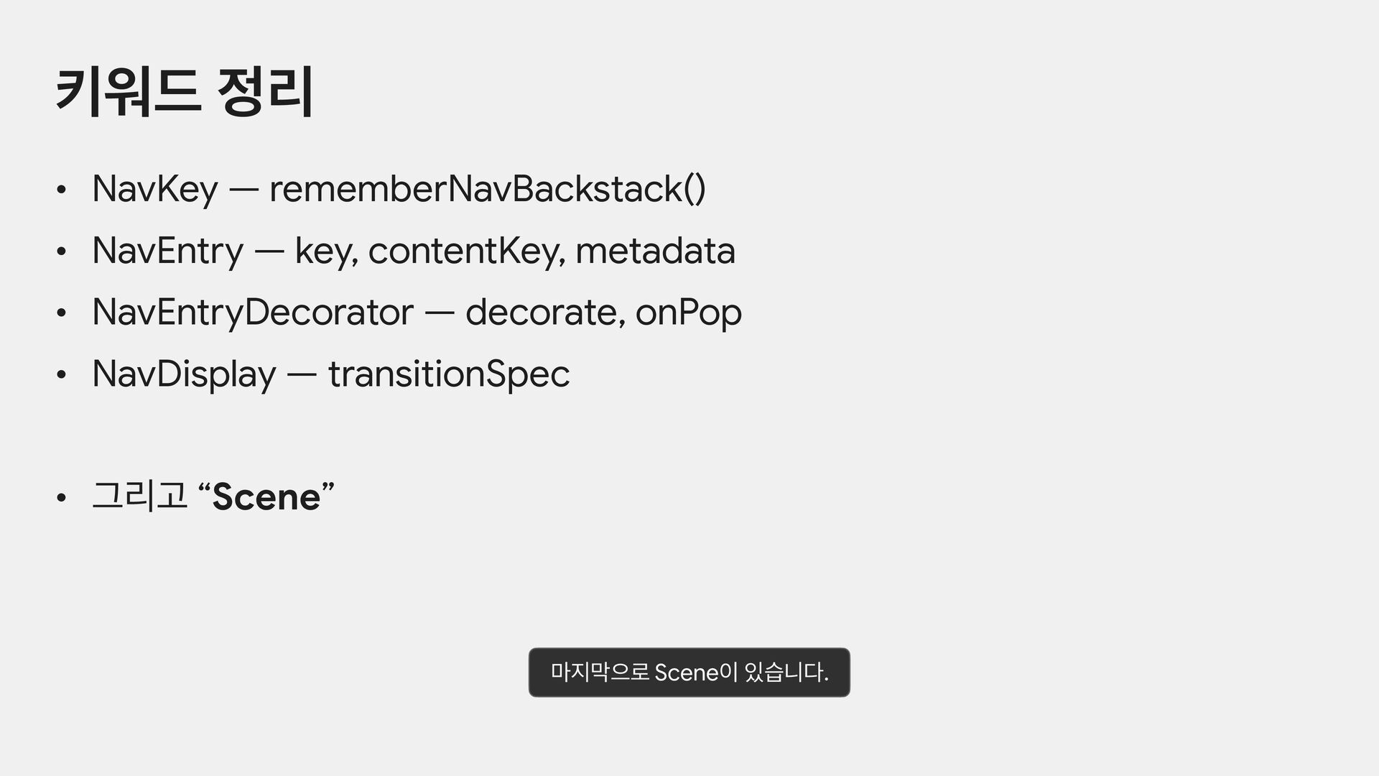Image resolution: width=1379 pixels, height=776 pixels.
Task: Click the NavEntry keyword
Action: coord(167,251)
